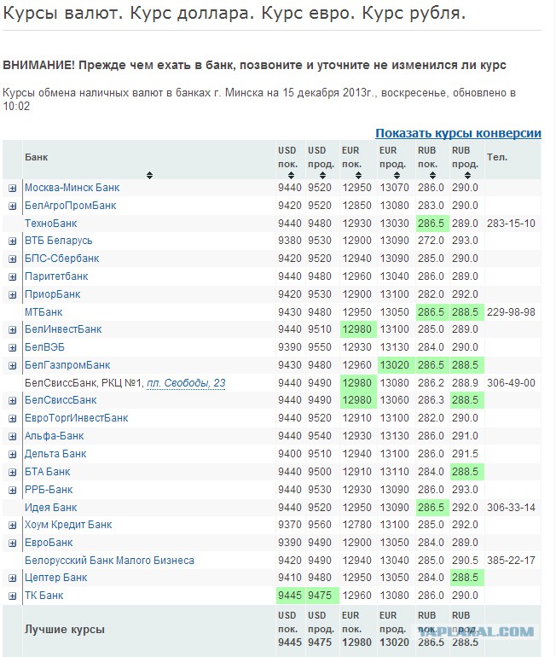Click the plus icon next to Паритетбанк

[x=13, y=276]
